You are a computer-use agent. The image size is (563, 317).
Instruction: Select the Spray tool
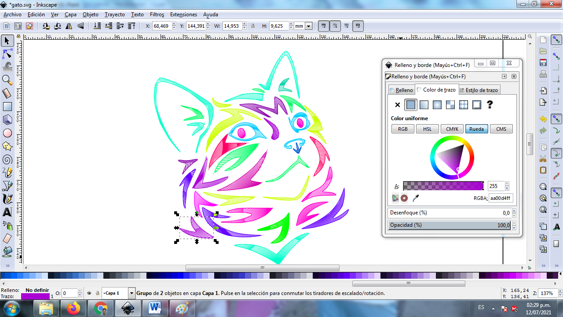click(7, 225)
